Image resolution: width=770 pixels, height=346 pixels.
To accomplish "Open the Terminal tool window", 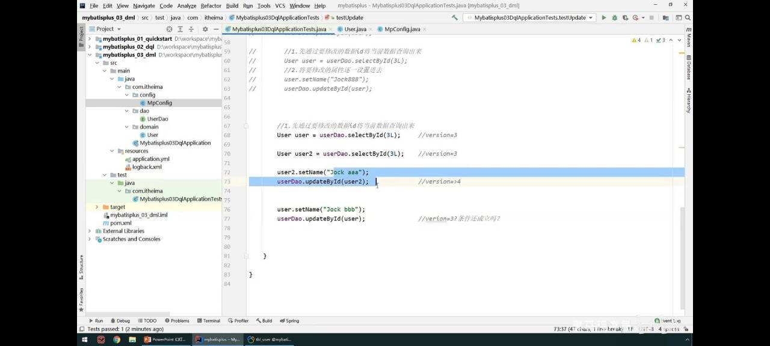I will click(208, 321).
